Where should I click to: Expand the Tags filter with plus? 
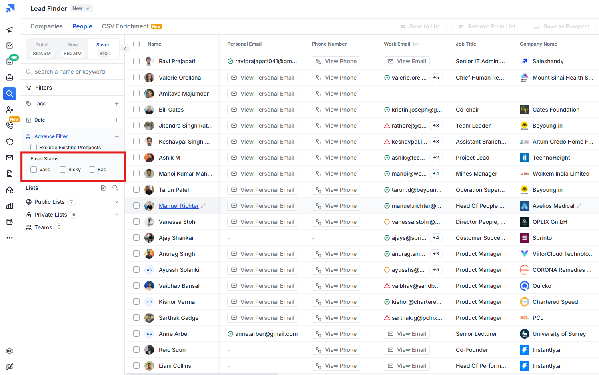click(117, 104)
